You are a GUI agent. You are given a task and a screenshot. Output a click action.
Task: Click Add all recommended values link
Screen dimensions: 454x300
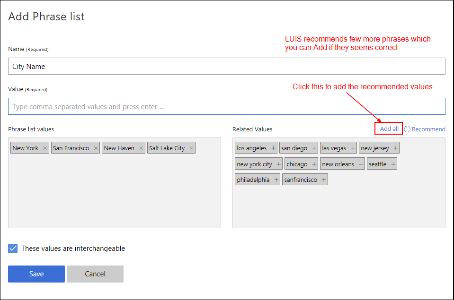(x=389, y=129)
